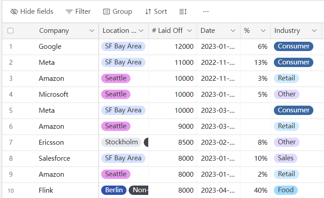Viewport: 324px width, 198px height.
Task: Select the Amazon cell in row 3
Action: [x=51, y=79]
